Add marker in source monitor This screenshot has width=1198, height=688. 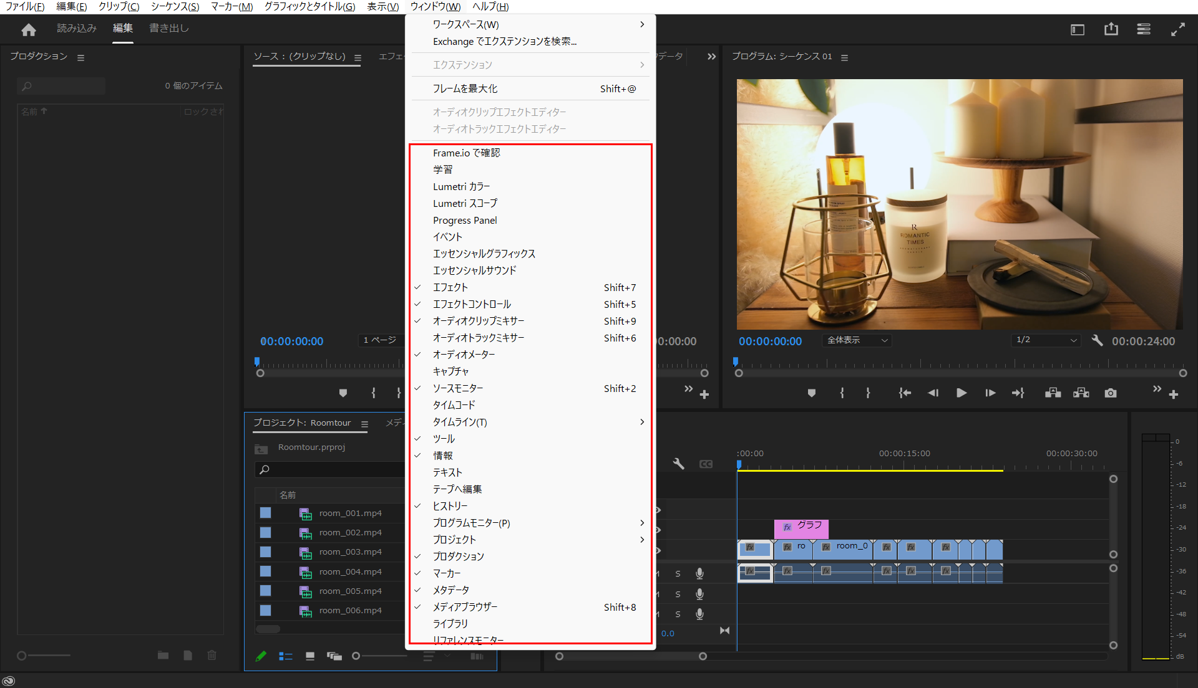343,393
